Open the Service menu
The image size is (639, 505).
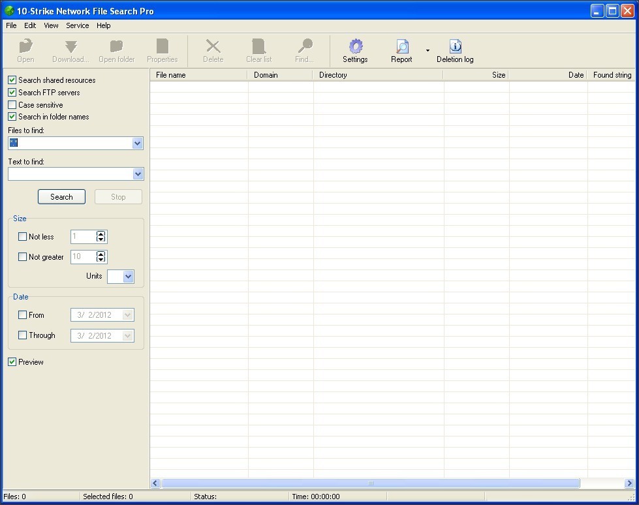pyautogui.click(x=78, y=25)
